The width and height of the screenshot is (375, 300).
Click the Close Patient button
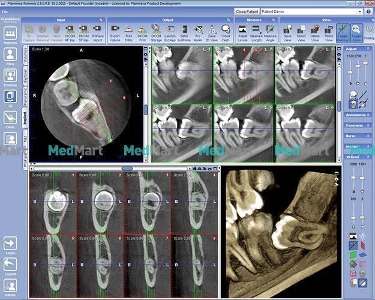click(247, 11)
